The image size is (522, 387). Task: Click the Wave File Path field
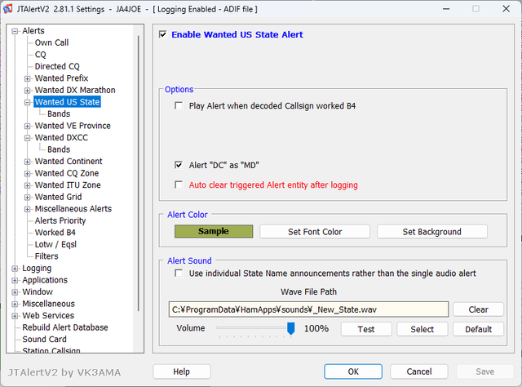pos(308,309)
